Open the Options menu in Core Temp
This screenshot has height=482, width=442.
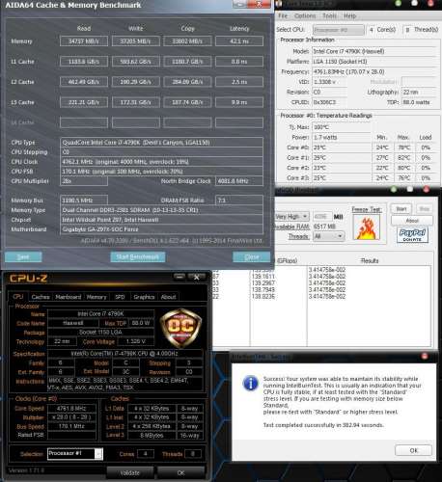(x=305, y=16)
